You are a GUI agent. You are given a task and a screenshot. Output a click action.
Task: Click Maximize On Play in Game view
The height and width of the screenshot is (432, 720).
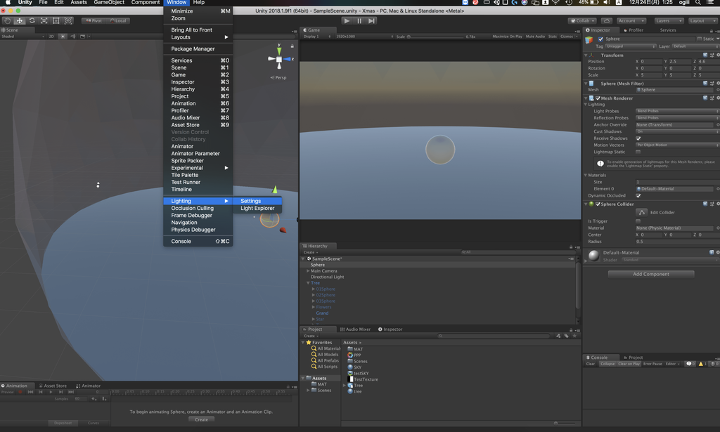(508, 37)
